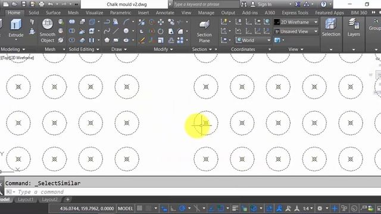Open the Layout1 tab

[26, 200]
